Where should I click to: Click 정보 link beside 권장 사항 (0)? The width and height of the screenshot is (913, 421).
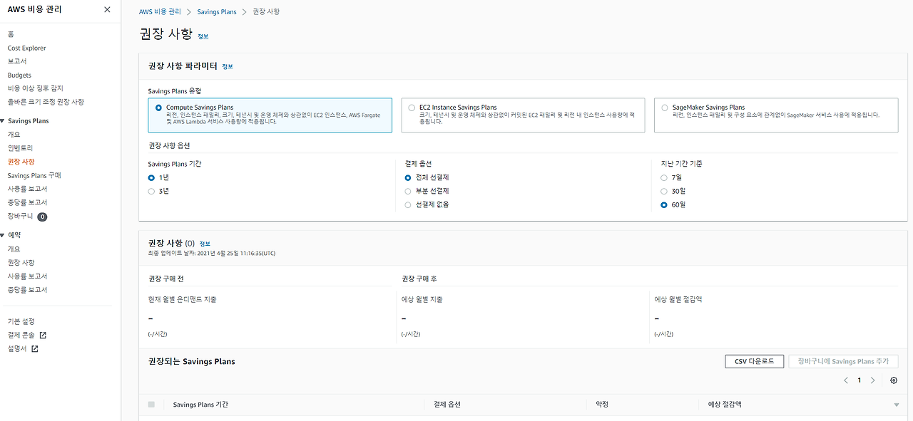[x=205, y=244]
